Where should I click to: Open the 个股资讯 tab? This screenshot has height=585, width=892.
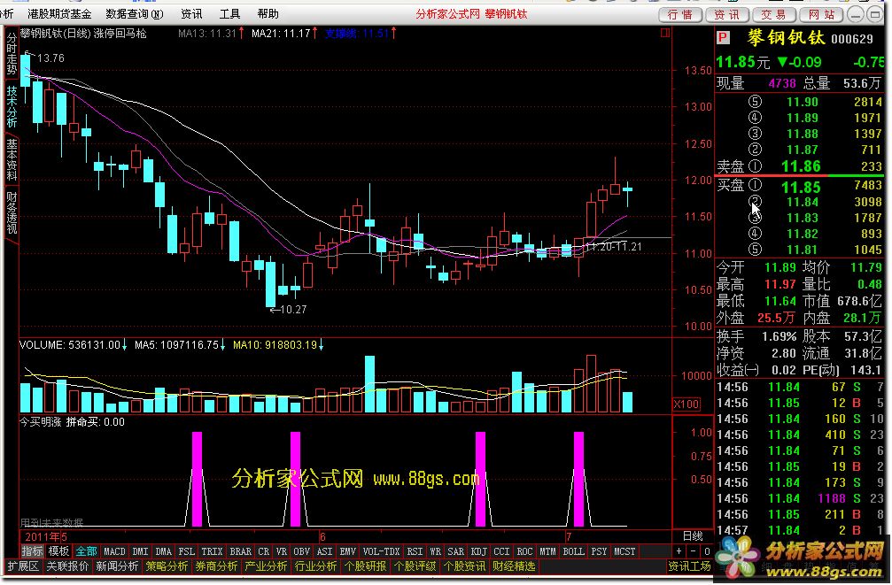click(x=464, y=566)
